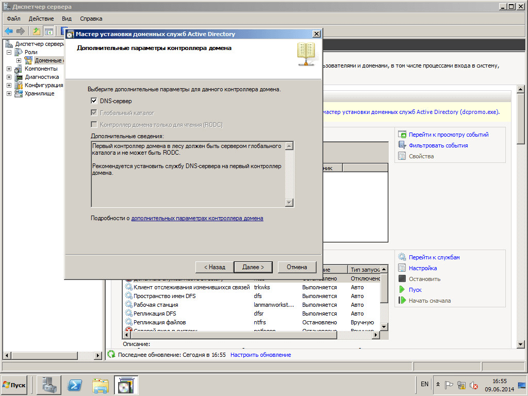528x396 pixels.
Task: Toggle the show/hide console tree toolbar icon
Action: [x=48, y=31]
